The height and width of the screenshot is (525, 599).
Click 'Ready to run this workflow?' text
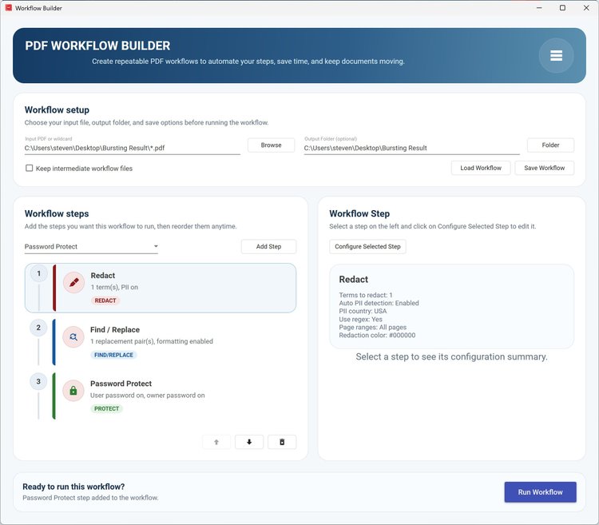73,487
